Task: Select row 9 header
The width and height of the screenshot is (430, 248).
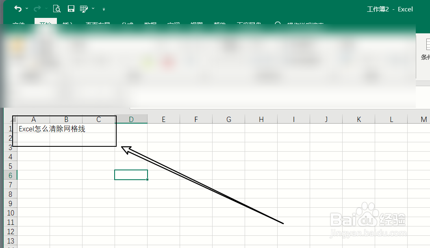Action: [11, 203]
